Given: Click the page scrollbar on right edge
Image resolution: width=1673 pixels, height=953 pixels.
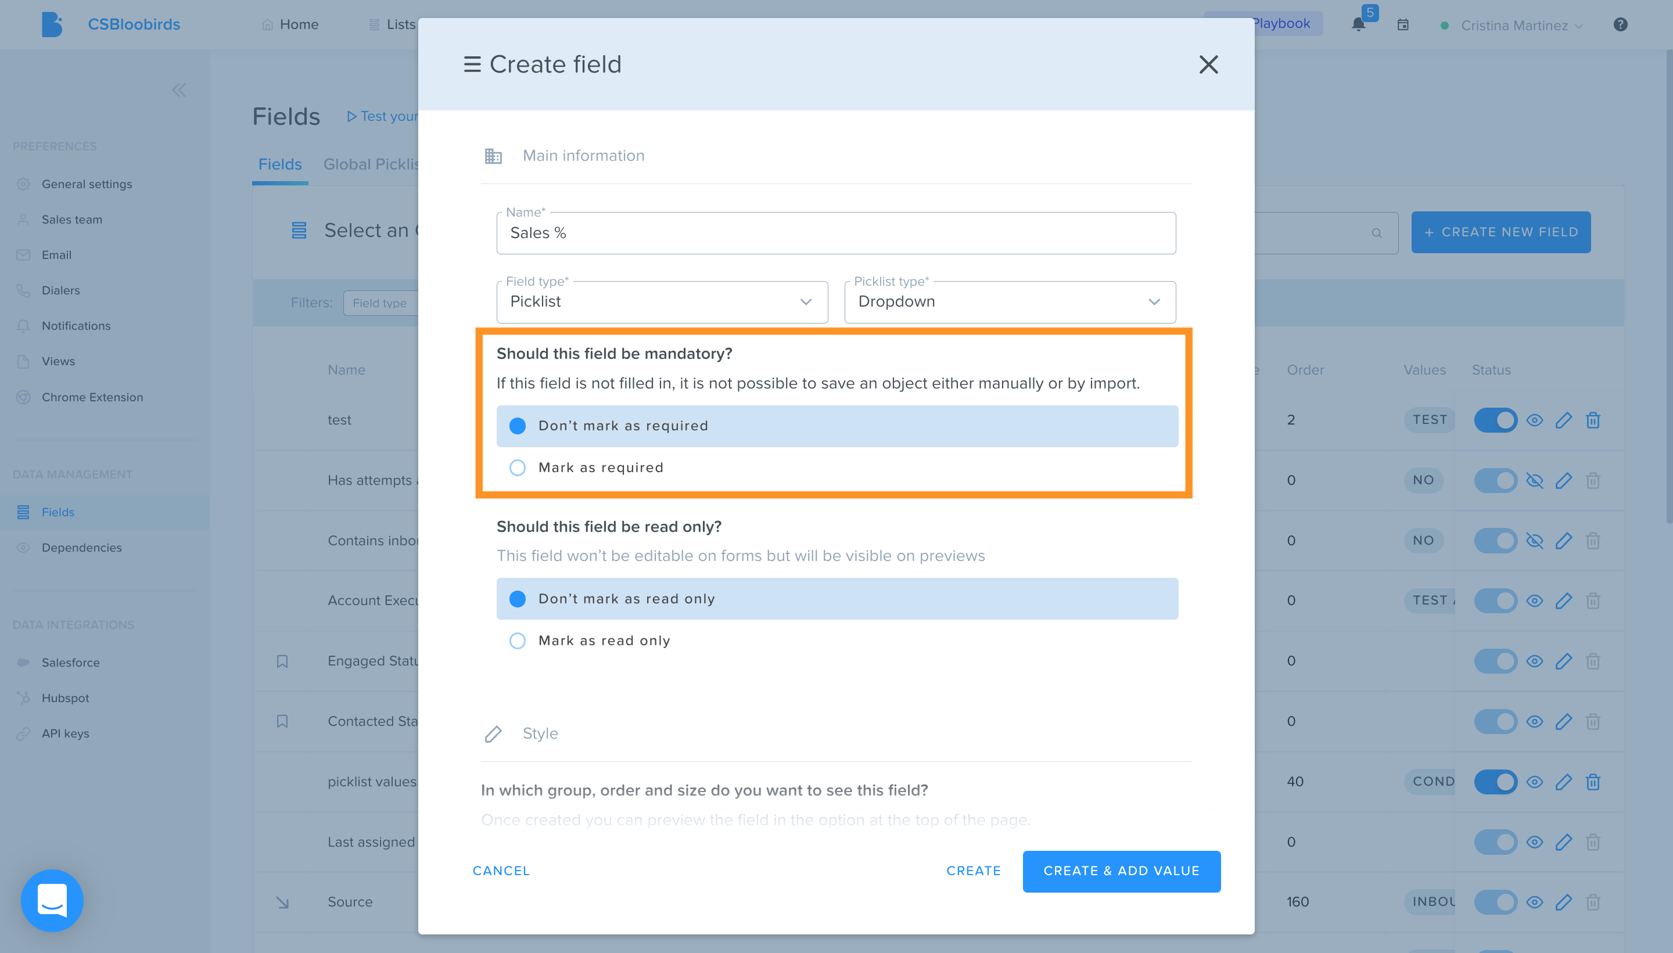Looking at the screenshot, I should [1668, 288].
